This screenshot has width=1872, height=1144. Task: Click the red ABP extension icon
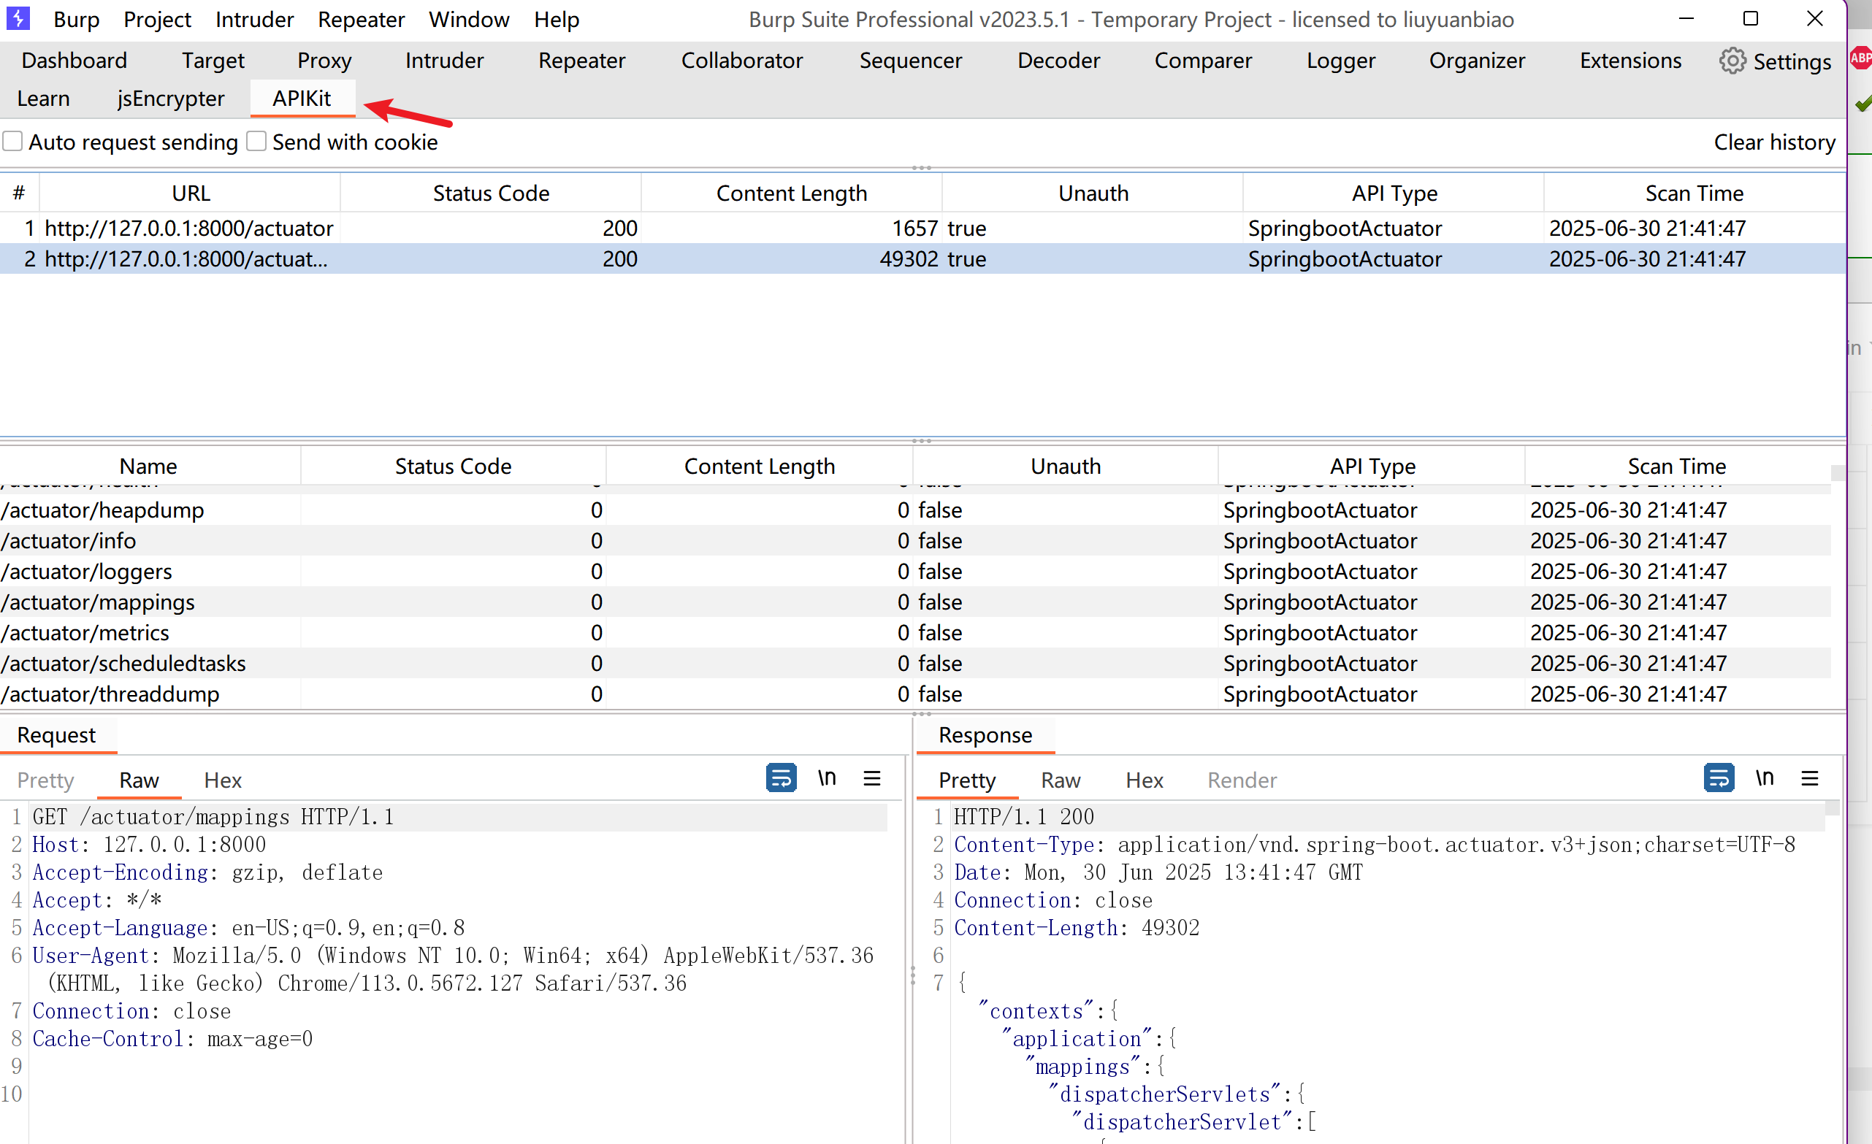pyautogui.click(x=1860, y=58)
